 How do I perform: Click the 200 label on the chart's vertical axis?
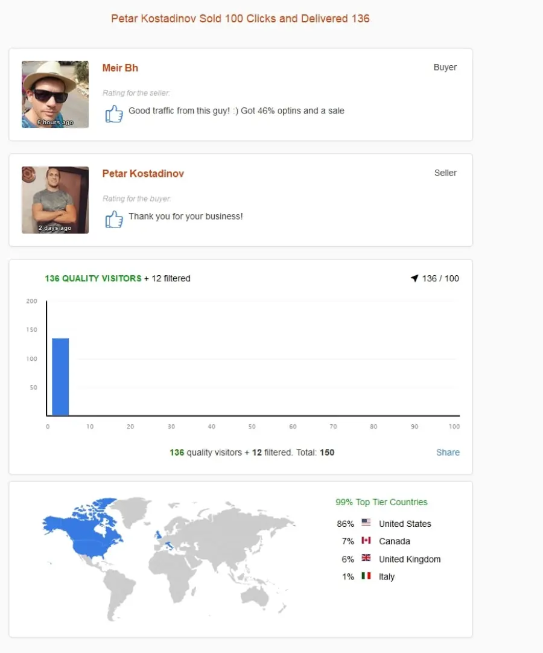point(31,301)
